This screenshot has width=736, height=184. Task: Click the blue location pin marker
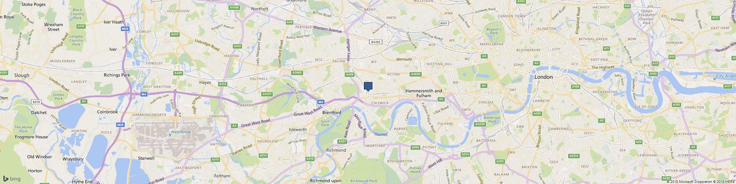(368, 86)
